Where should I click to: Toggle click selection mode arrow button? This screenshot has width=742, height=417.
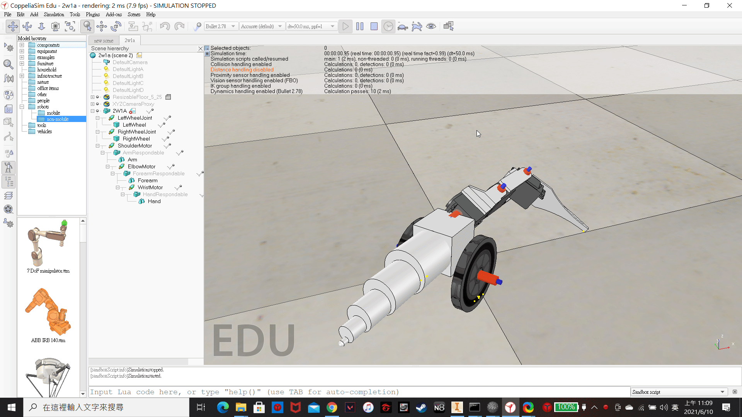(x=87, y=26)
